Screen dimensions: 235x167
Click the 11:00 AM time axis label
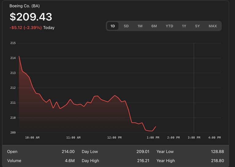(x=73, y=138)
